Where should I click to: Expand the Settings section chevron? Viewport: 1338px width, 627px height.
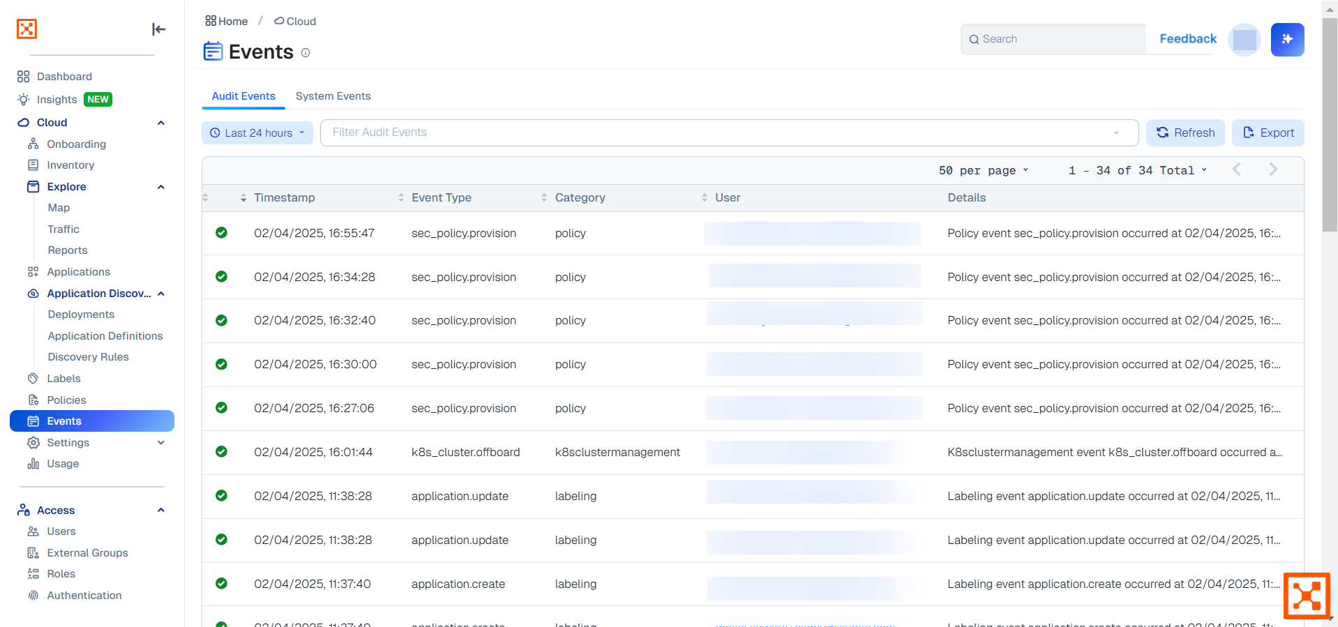161,443
